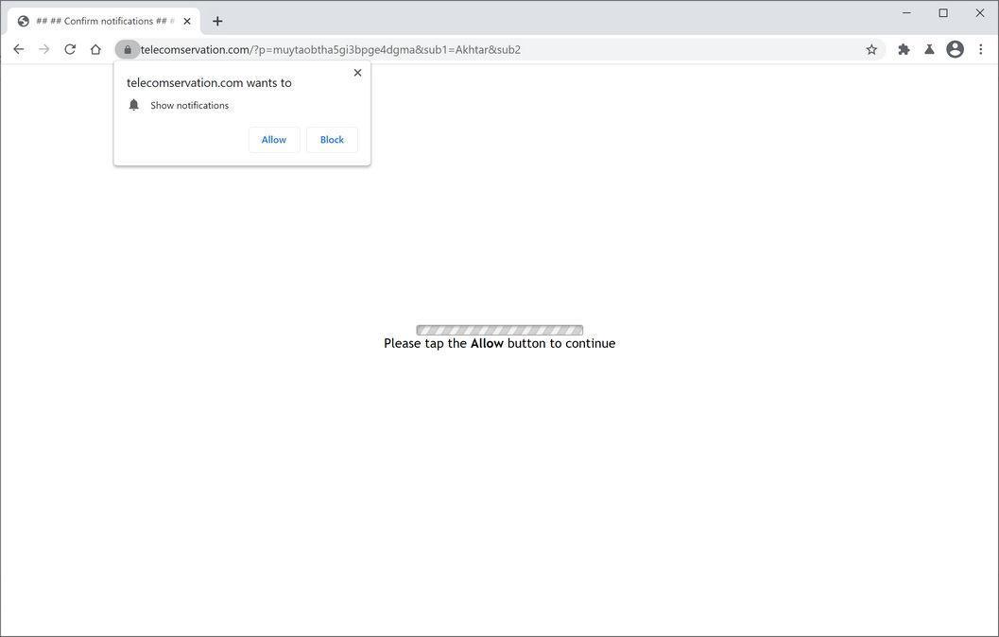The height and width of the screenshot is (637, 999).
Task: Open the user profile avatar icon
Action: click(x=954, y=49)
